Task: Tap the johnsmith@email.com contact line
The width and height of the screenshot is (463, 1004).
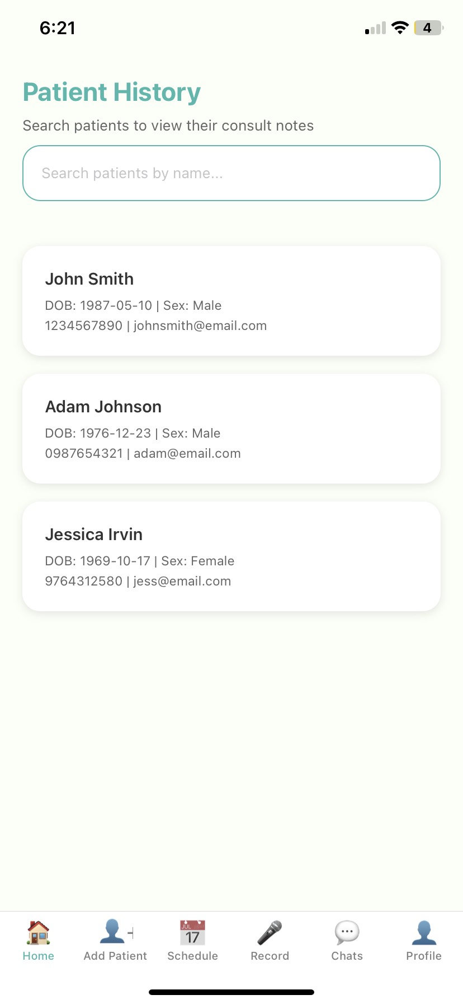Action: pos(156,326)
